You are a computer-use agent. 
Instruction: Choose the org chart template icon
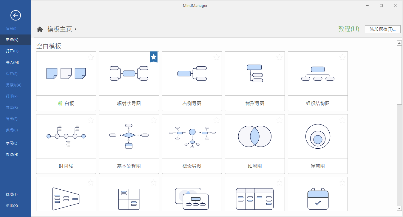318,73
